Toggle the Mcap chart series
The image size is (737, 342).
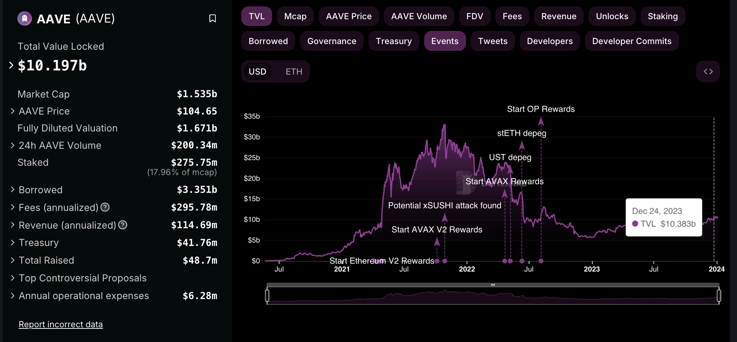pos(295,16)
